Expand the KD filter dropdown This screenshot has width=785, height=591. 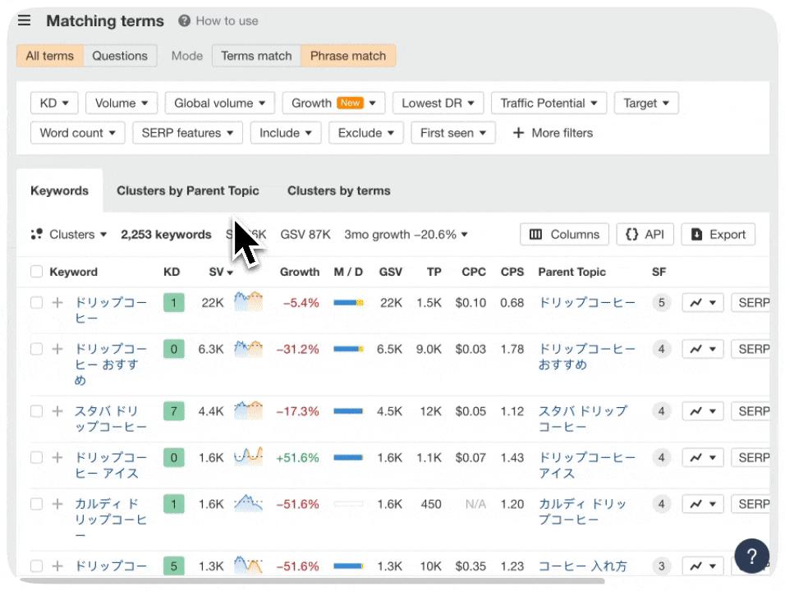point(54,103)
